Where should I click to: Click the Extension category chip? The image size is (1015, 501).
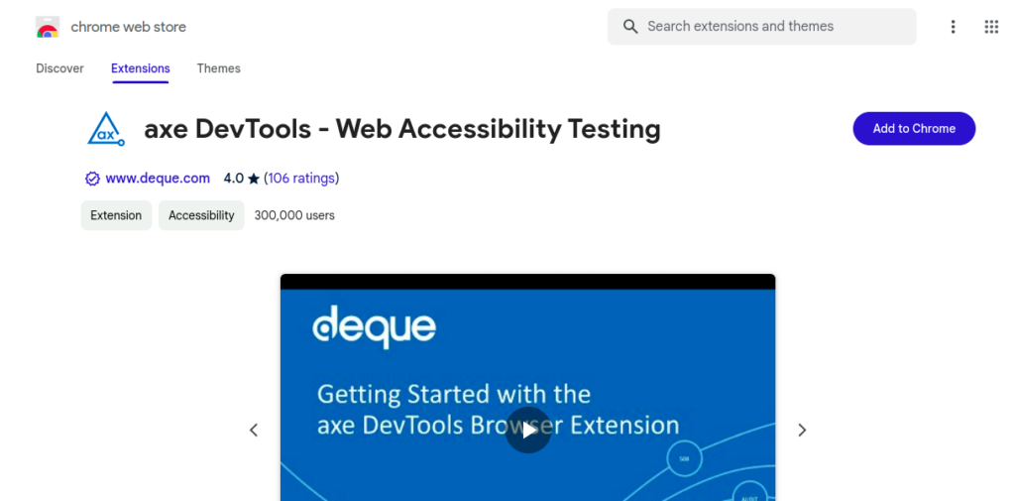pos(116,215)
